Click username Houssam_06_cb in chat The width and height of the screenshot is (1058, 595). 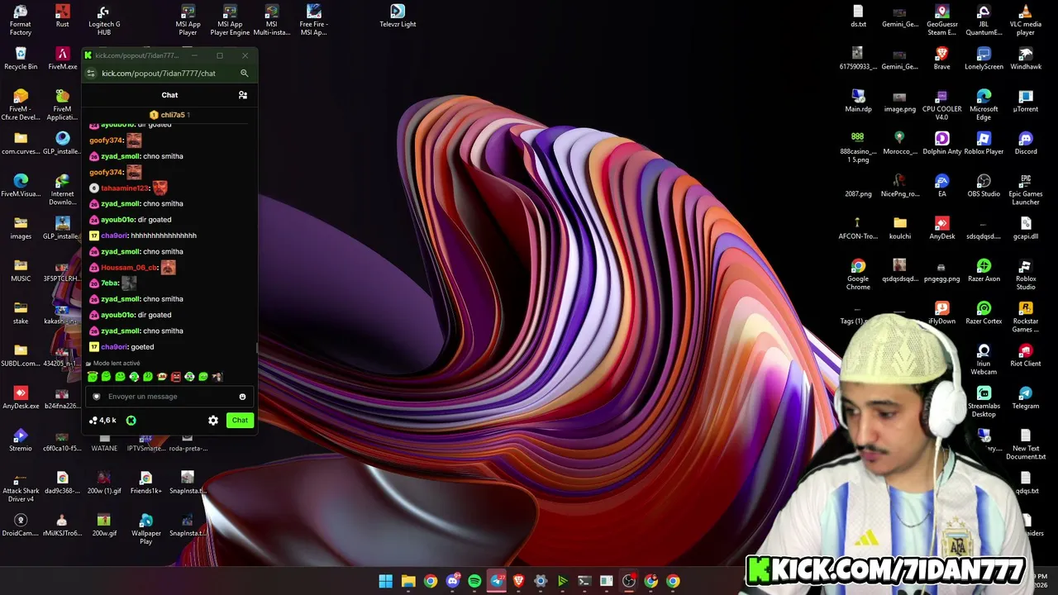[x=129, y=268]
